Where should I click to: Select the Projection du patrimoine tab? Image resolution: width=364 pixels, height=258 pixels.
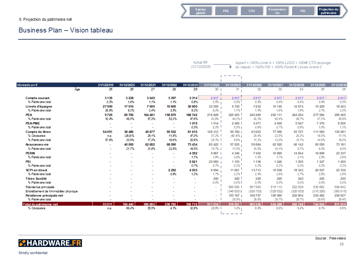328,11
